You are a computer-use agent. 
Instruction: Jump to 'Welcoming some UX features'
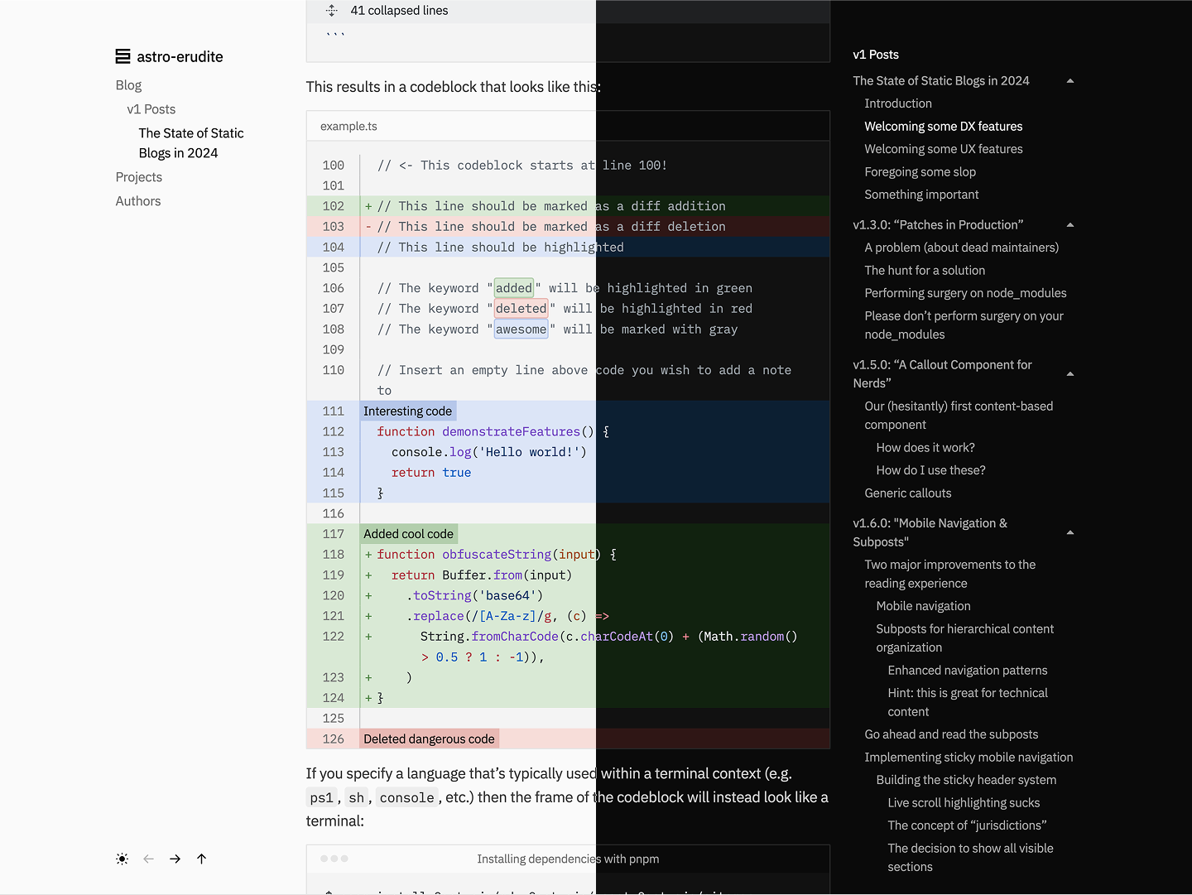tap(944, 149)
